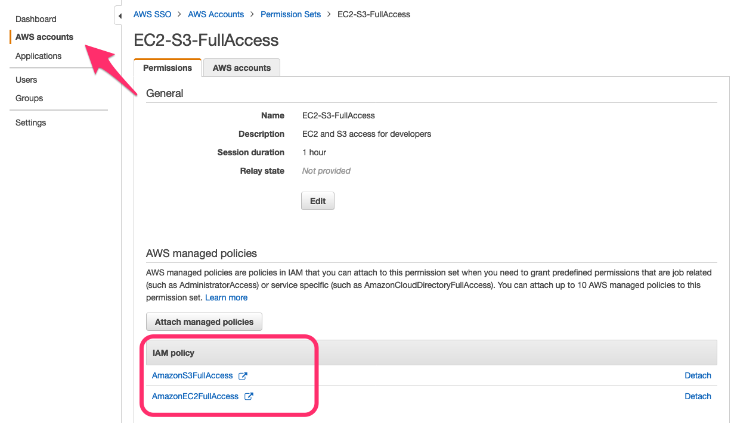Open the AWS SSO breadcrumb link
This screenshot has width=734, height=423.
pyautogui.click(x=152, y=14)
